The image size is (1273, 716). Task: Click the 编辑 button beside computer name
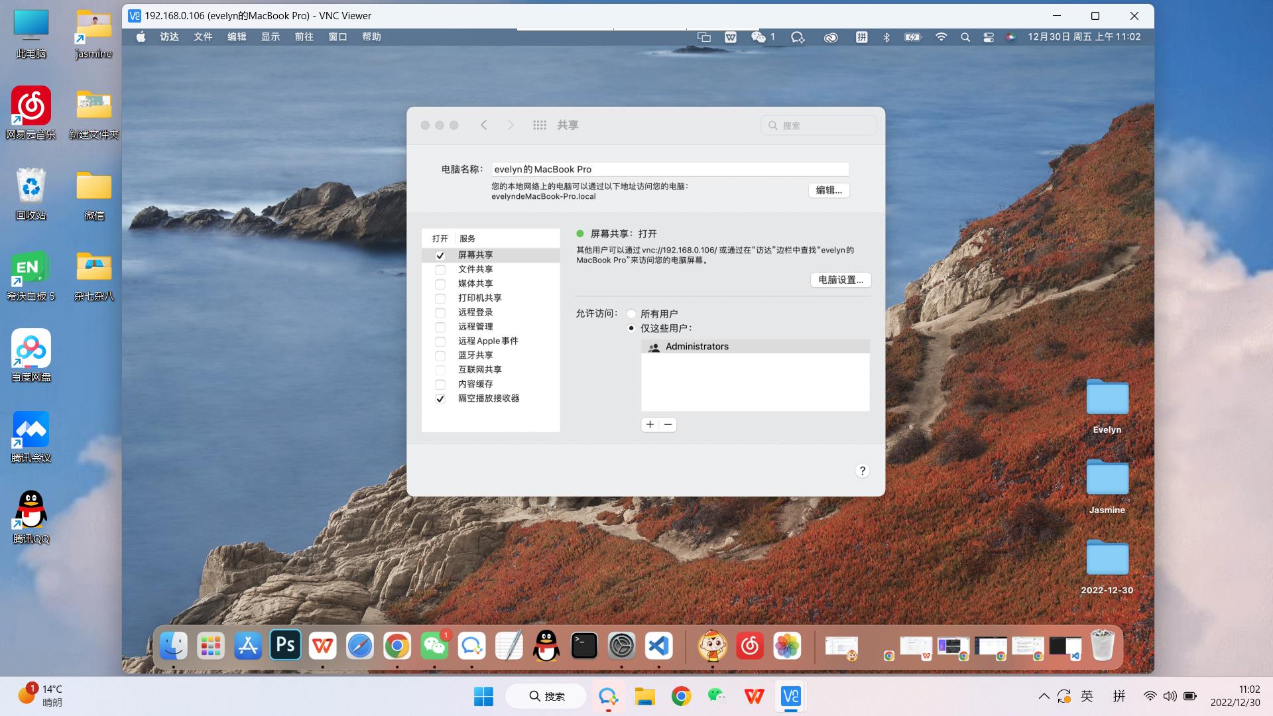pos(827,190)
